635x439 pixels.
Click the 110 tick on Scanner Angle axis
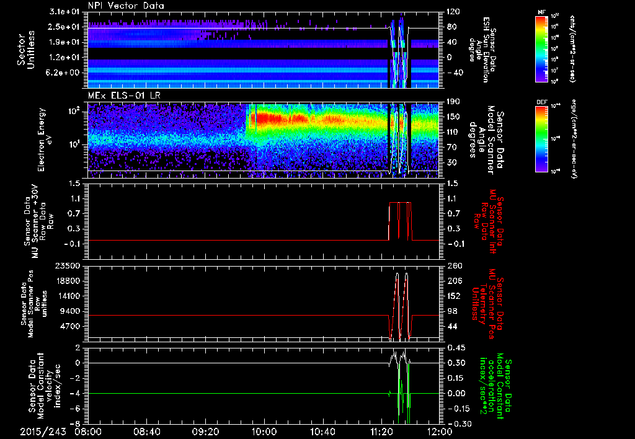pos(453,132)
